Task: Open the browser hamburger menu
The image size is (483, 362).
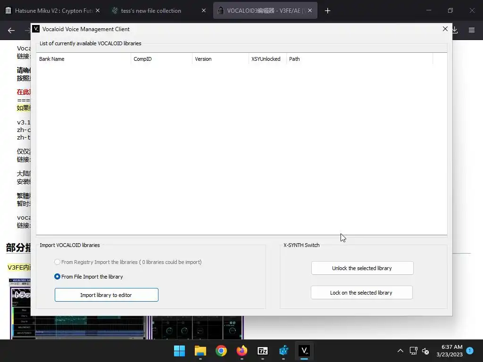Action: point(472,30)
